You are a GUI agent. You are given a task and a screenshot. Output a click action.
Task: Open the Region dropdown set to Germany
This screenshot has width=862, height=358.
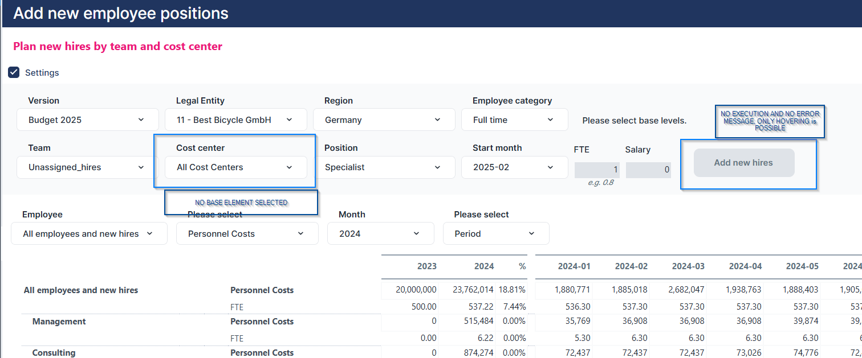(384, 120)
